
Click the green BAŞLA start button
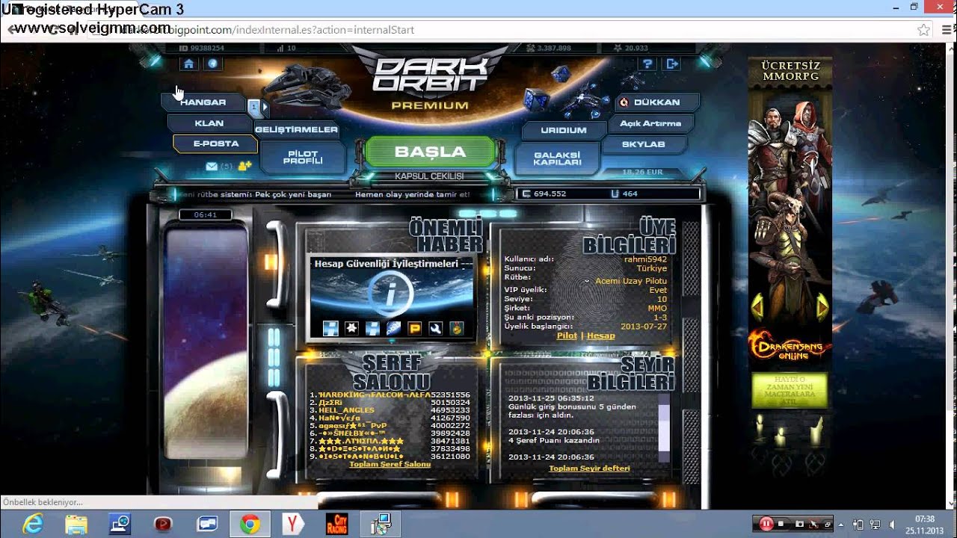click(430, 152)
